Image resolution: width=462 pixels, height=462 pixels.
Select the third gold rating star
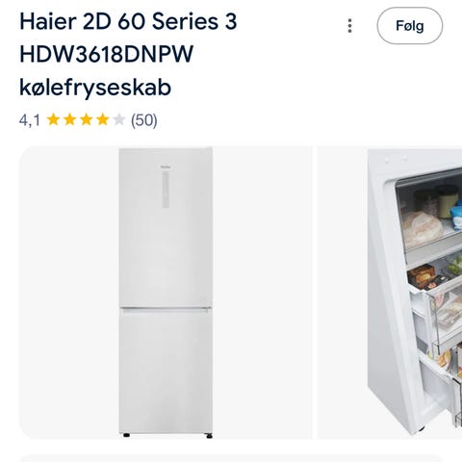[x=86, y=119]
